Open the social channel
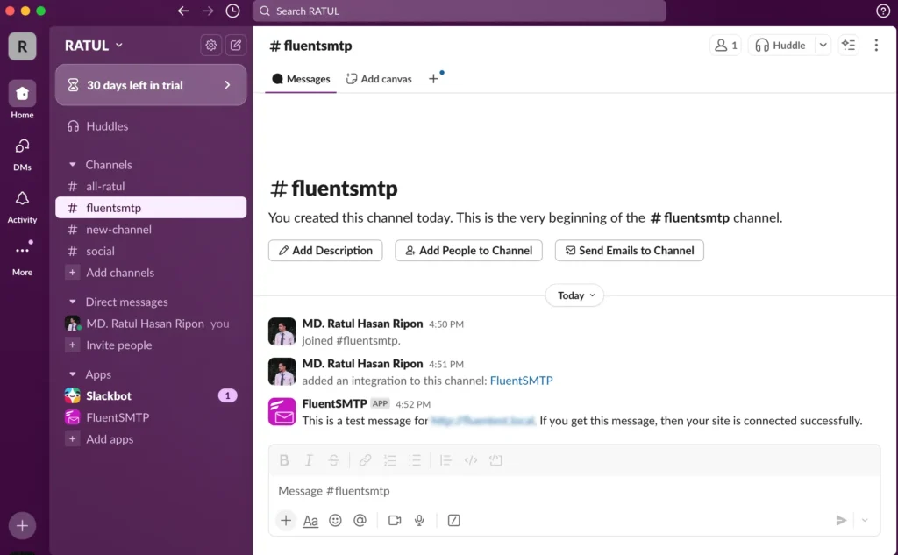The width and height of the screenshot is (898, 555). [151, 251]
